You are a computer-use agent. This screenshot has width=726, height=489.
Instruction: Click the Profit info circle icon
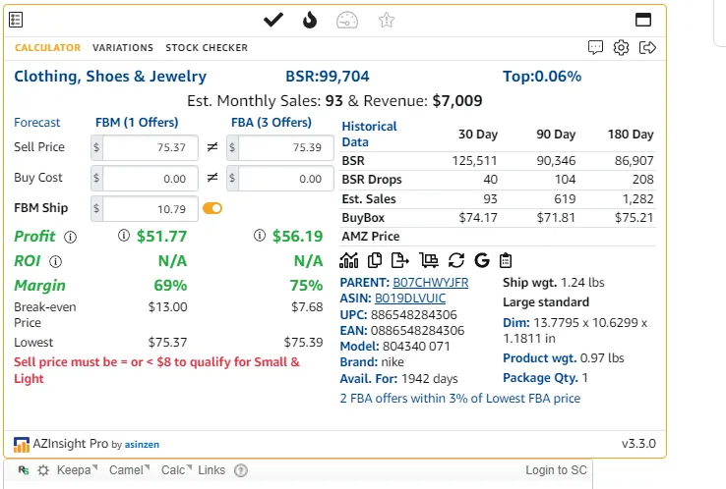(x=70, y=237)
